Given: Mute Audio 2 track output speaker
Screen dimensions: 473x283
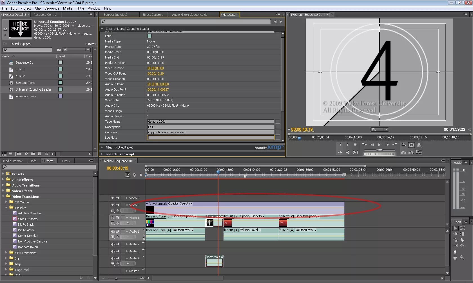Looking at the screenshot, I should (x=113, y=244).
